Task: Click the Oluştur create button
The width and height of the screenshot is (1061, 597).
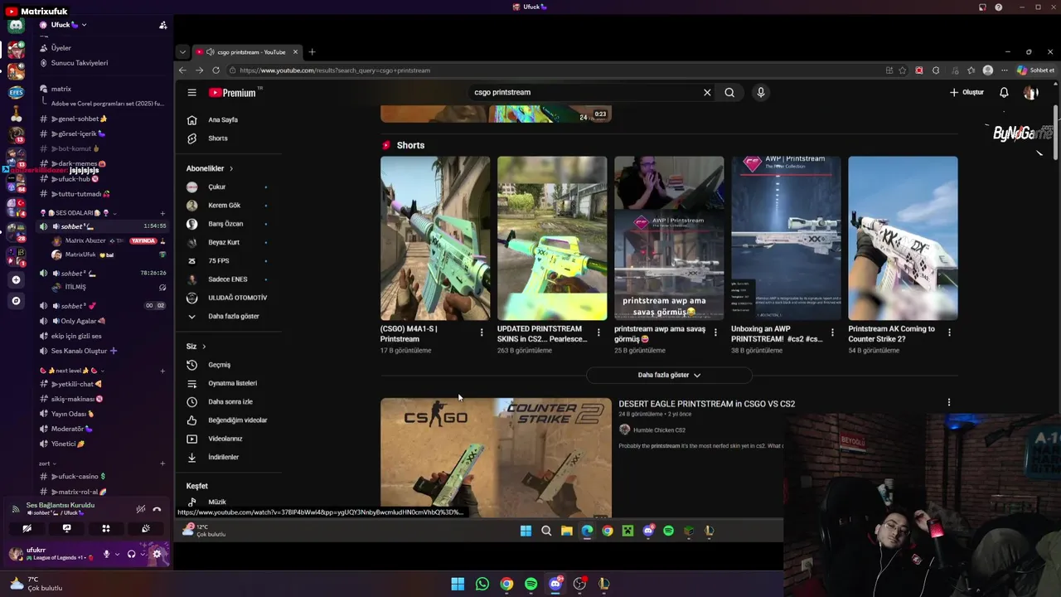Action: click(x=967, y=93)
